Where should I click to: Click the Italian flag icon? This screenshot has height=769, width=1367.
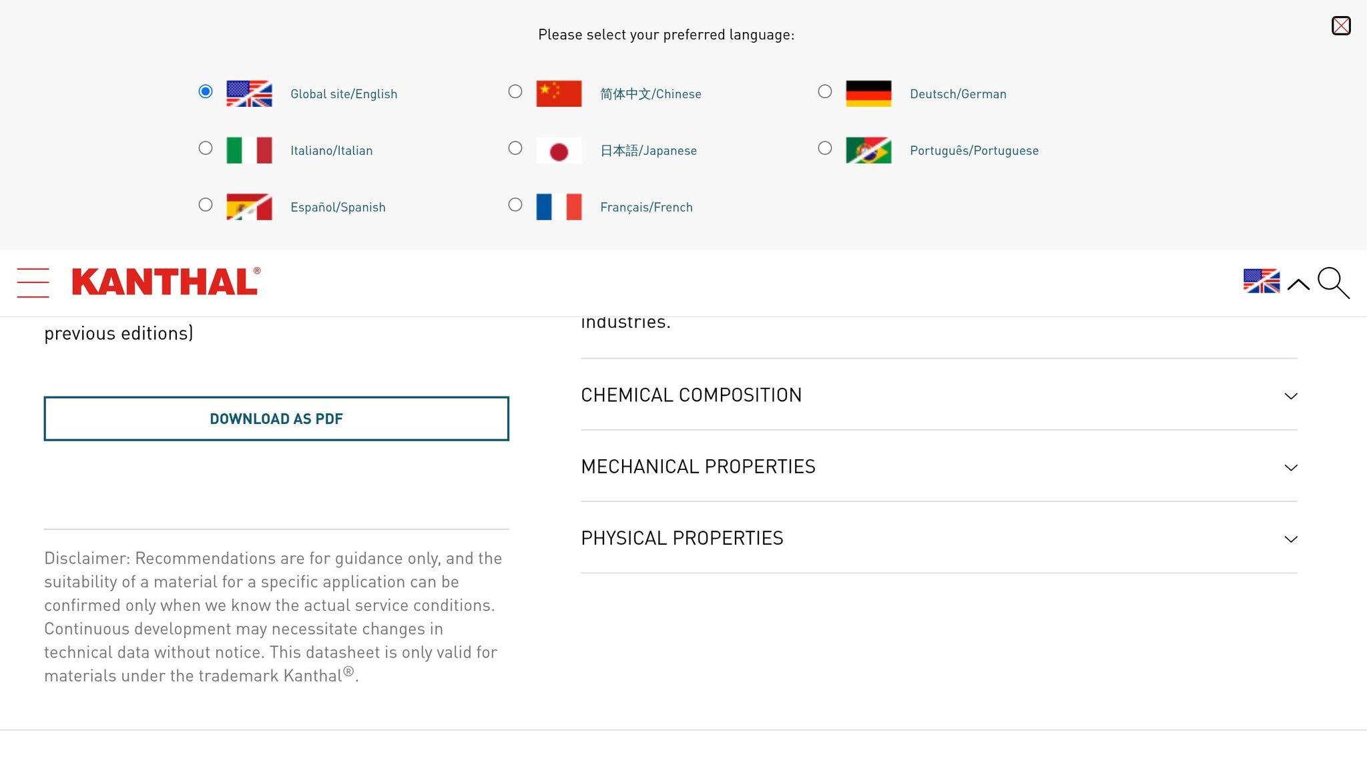pos(249,150)
